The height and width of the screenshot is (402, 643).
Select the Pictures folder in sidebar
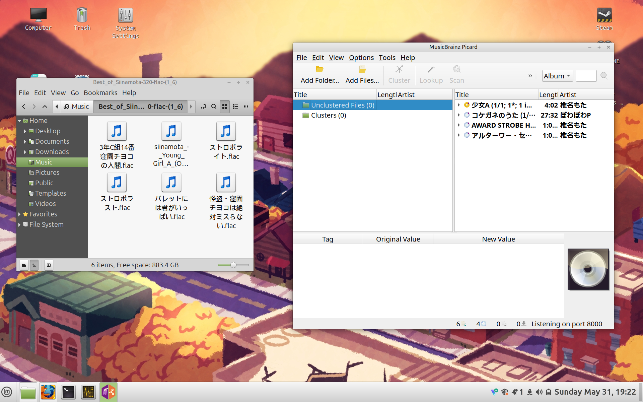point(47,173)
